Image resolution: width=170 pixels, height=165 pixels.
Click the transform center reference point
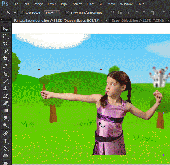coord(101,113)
